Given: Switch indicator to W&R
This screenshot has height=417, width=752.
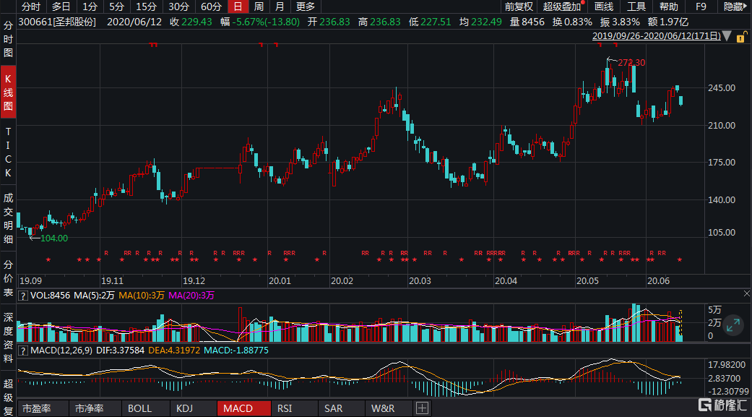Looking at the screenshot, I should pos(383,408).
